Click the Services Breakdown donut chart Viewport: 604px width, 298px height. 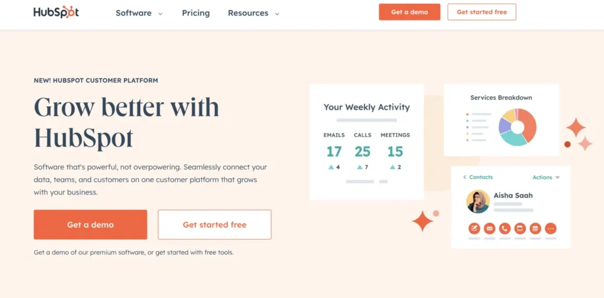(517, 127)
